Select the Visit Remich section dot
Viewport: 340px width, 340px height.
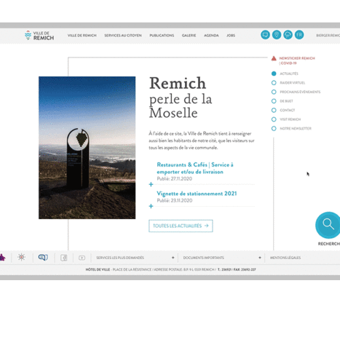click(x=274, y=119)
